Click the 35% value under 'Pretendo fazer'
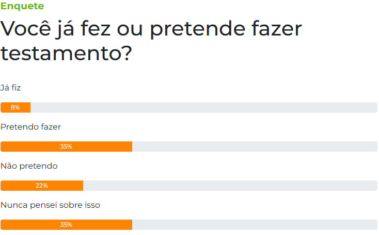 (66, 147)
